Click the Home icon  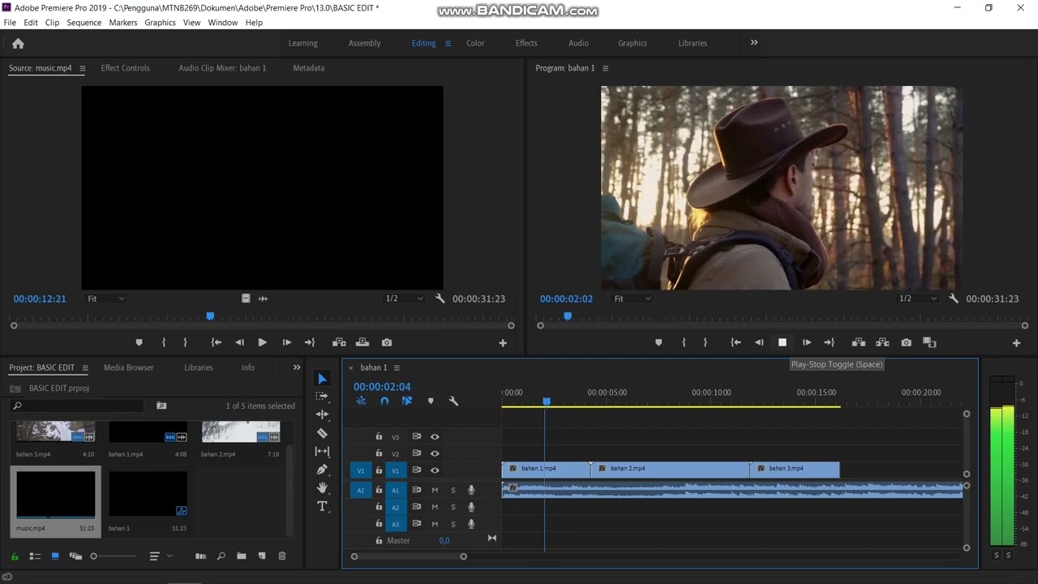[x=18, y=44]
